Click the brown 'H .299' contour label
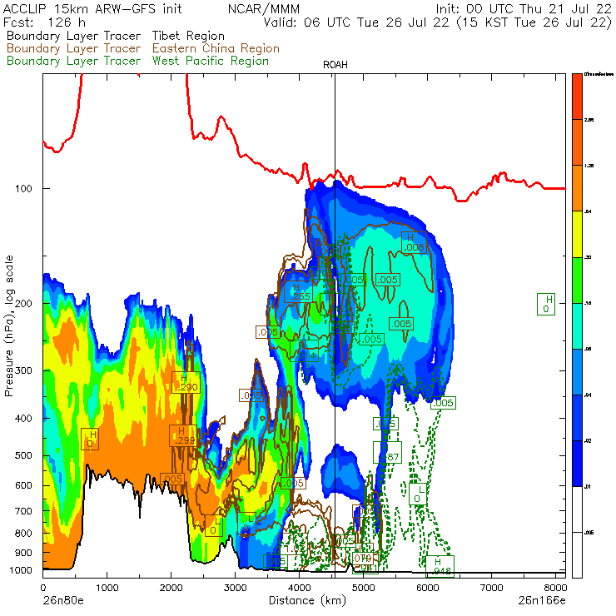 coord(183,435)
